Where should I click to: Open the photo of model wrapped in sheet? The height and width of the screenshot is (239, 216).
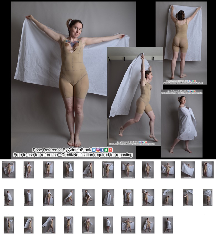[182, 124]
